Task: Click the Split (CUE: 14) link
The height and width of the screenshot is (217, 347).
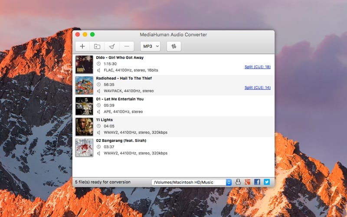Action: tap(257, 88)
